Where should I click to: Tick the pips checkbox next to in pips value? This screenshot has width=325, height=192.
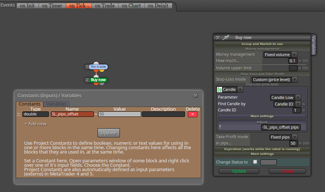pos(300,143)
